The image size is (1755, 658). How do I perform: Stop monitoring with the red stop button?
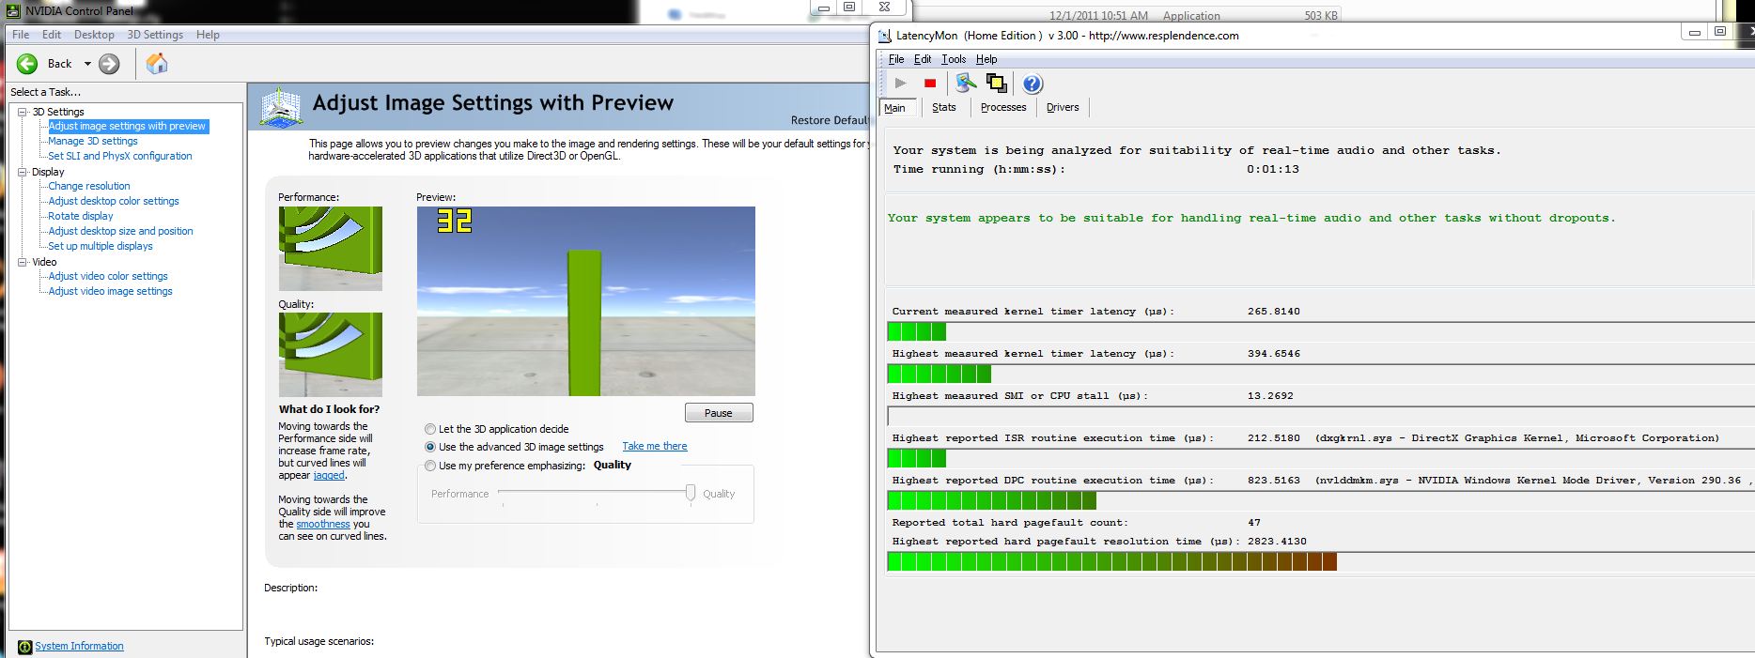tap(930, 84)
